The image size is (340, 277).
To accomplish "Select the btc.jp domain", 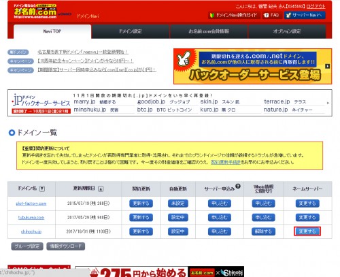I will point(145,110).
